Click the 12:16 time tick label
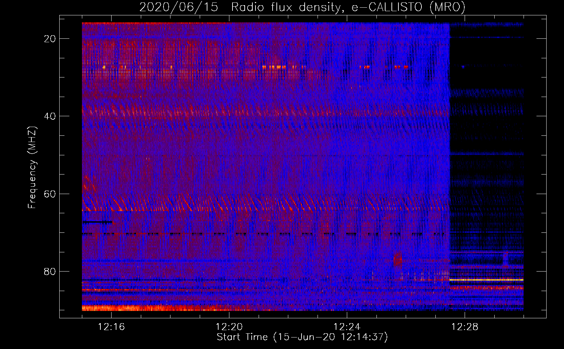Viewport: 564px width, 349px height. pos(111,327)
